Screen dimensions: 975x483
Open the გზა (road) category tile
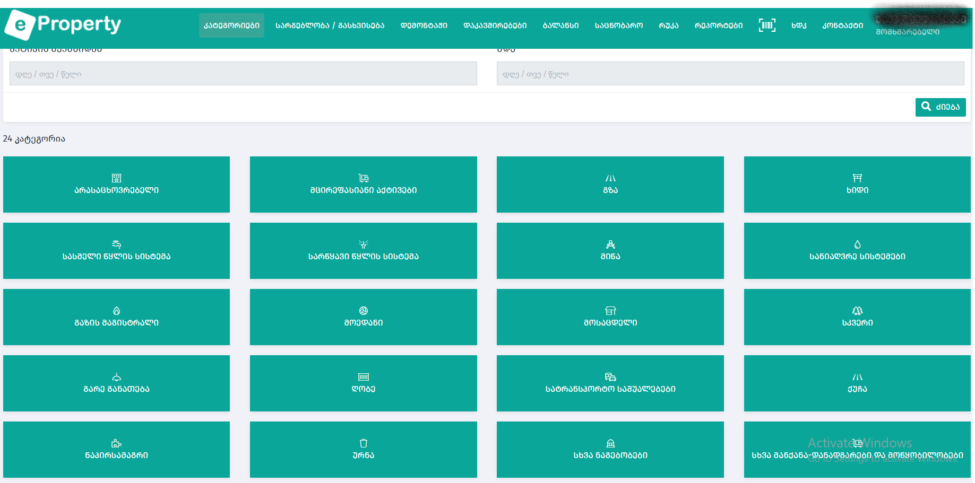click(x=610, y=185)
